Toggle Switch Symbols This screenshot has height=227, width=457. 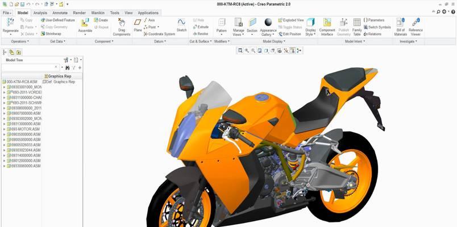pos(377,27)
